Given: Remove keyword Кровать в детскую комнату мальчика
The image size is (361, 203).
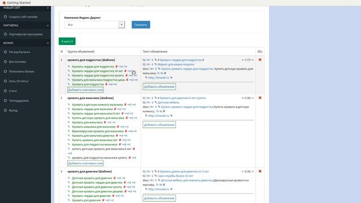Looking at the screenshot, I should [x=125, y=104].
